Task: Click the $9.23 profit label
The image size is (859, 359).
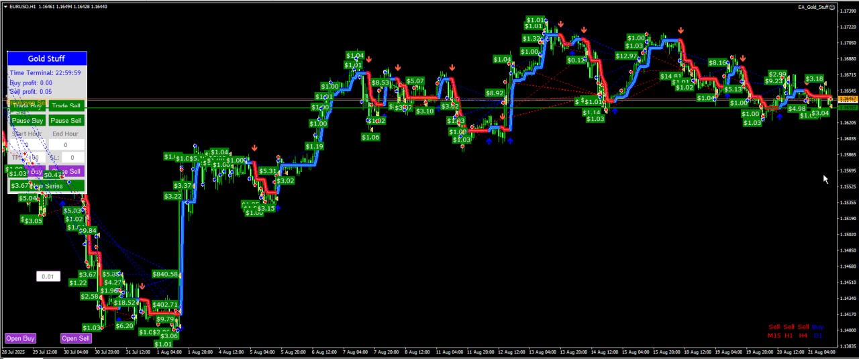Action: tap(774, 81)
